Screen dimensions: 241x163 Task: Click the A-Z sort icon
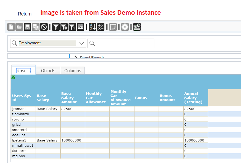[93, 27]
